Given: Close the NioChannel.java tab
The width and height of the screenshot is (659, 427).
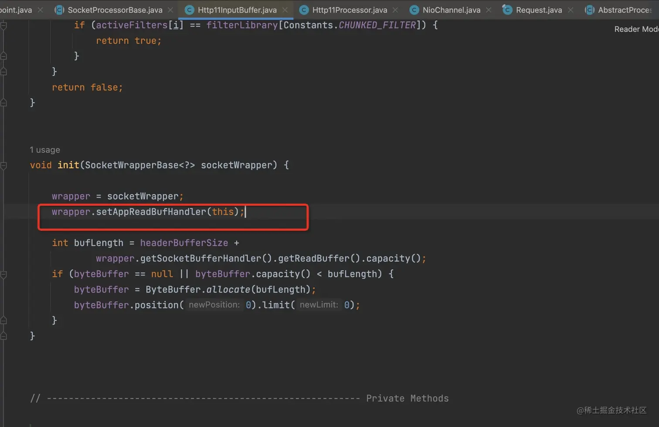Looking at the screenshot, I should pyautogui.click(x=489, y=10).
